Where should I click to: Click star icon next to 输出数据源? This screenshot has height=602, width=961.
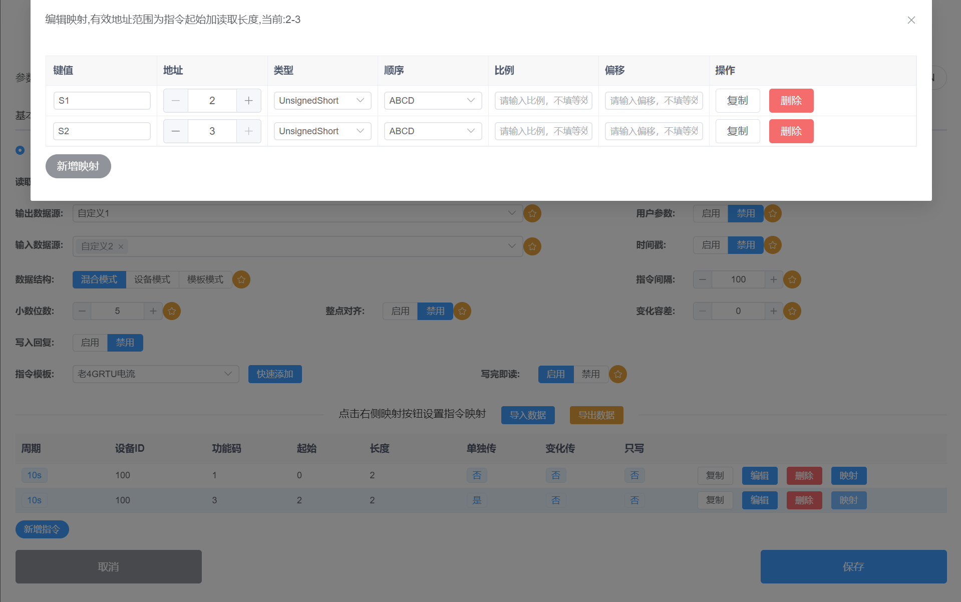(532, 214)
